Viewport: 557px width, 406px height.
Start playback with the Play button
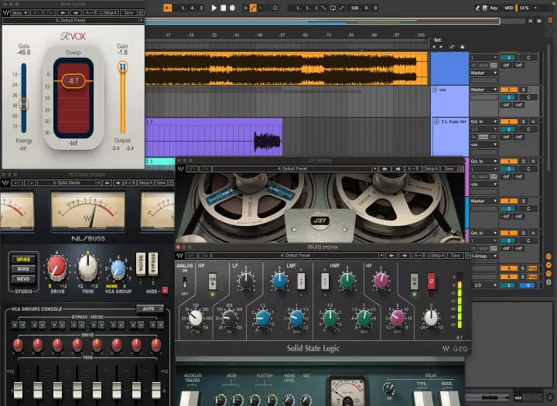tap(214, 8)
